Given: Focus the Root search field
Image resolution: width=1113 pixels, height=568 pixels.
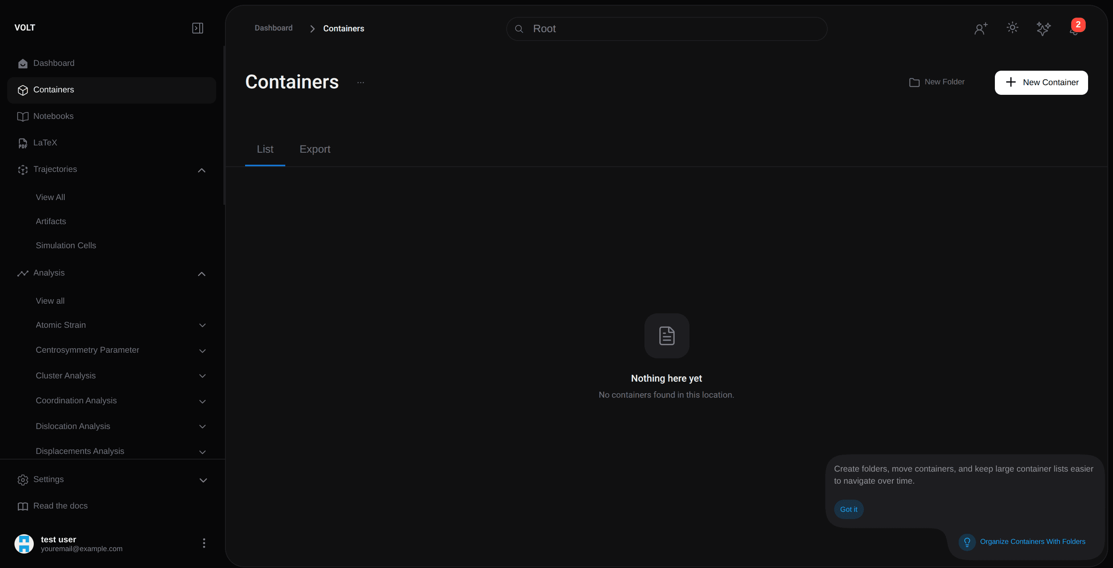Looking at the screenshot, I should [x=667, y=29].
